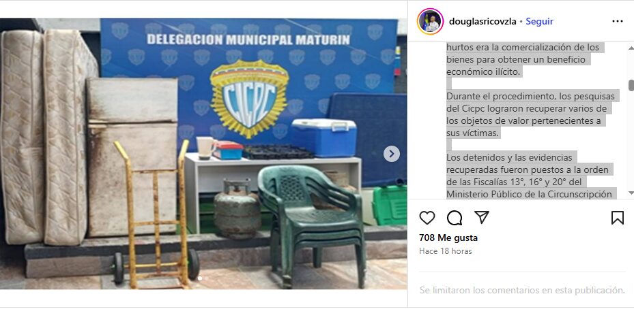Select the first carousel dot indicator

pos(199,278)
